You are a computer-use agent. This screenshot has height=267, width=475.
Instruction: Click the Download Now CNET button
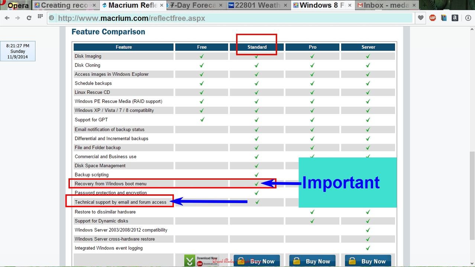(x=201, y=261)
